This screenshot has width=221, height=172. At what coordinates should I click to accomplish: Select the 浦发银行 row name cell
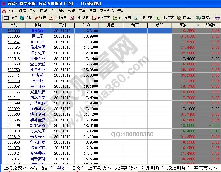[x=38, y=31]
